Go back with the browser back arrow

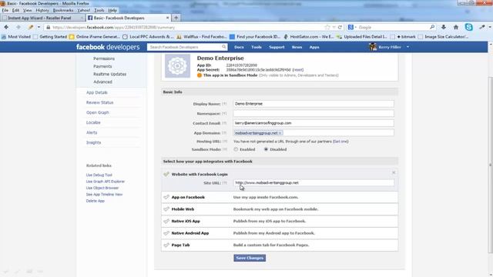tap(6, 28)
